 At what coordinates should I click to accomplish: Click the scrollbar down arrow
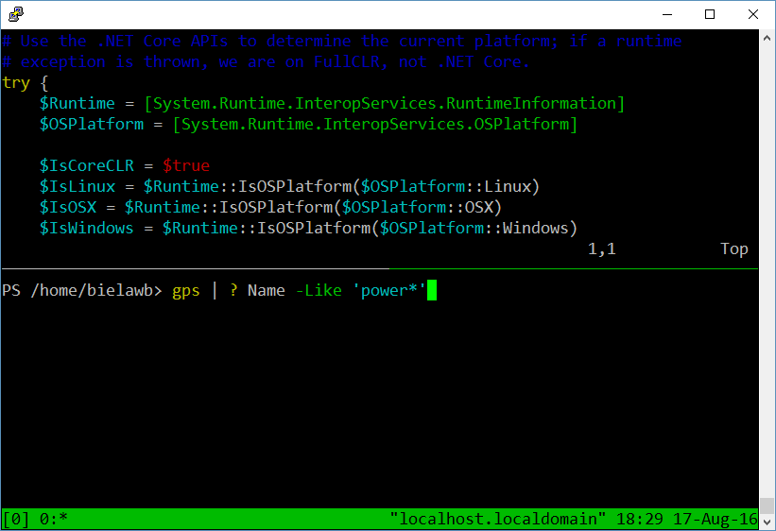pyautogui.click(x=767, y=521)
